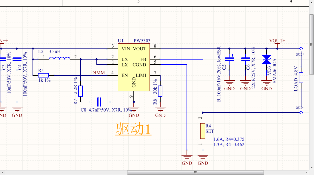Click the vertical scrollbar thumb
This screenshot has width=314, height=175.
tap(312, 44)
